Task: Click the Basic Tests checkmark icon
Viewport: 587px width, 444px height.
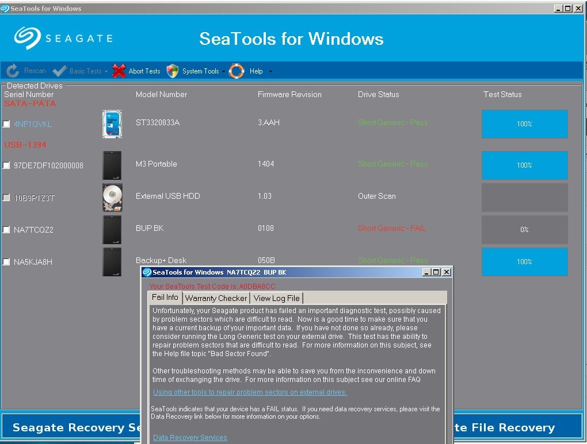Action: [x=59, y=71]
